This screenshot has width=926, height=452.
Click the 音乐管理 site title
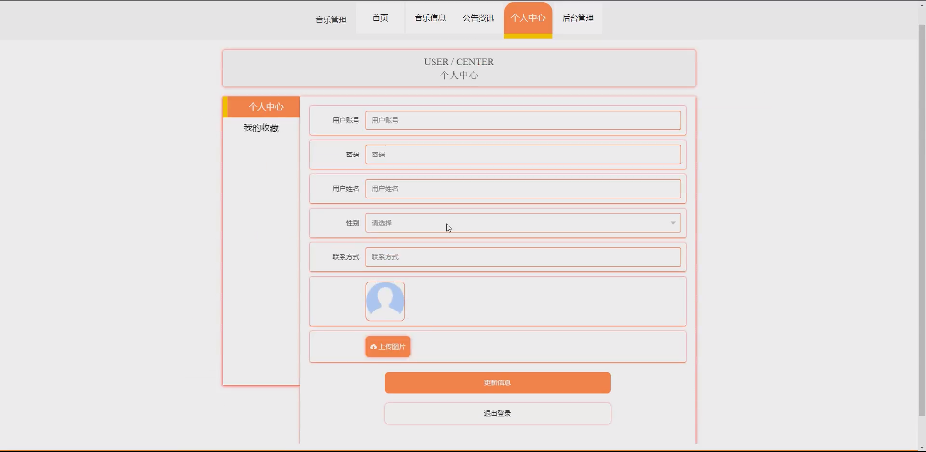(331, 20)
